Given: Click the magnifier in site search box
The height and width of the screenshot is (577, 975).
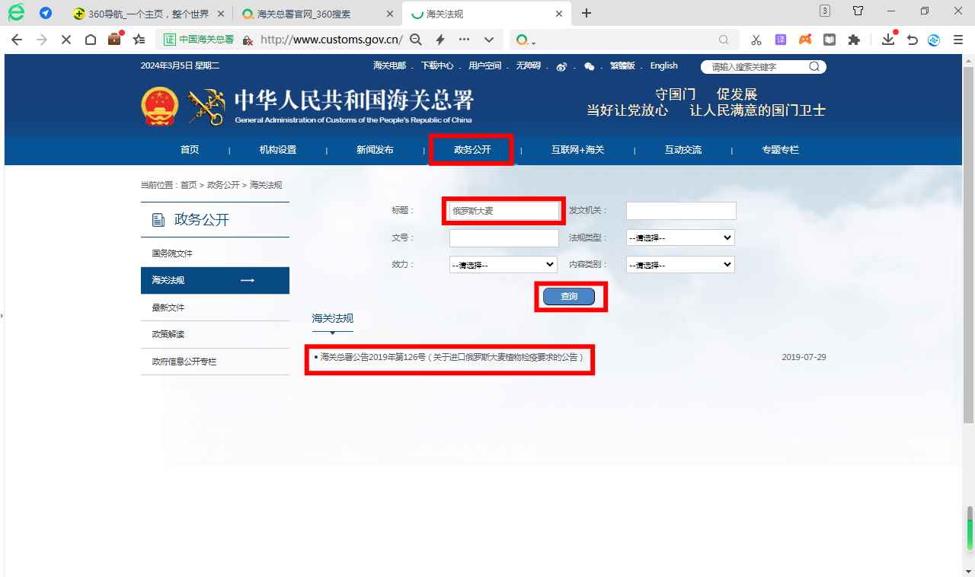Looking at the screenshot, I should tap(814, 66).
